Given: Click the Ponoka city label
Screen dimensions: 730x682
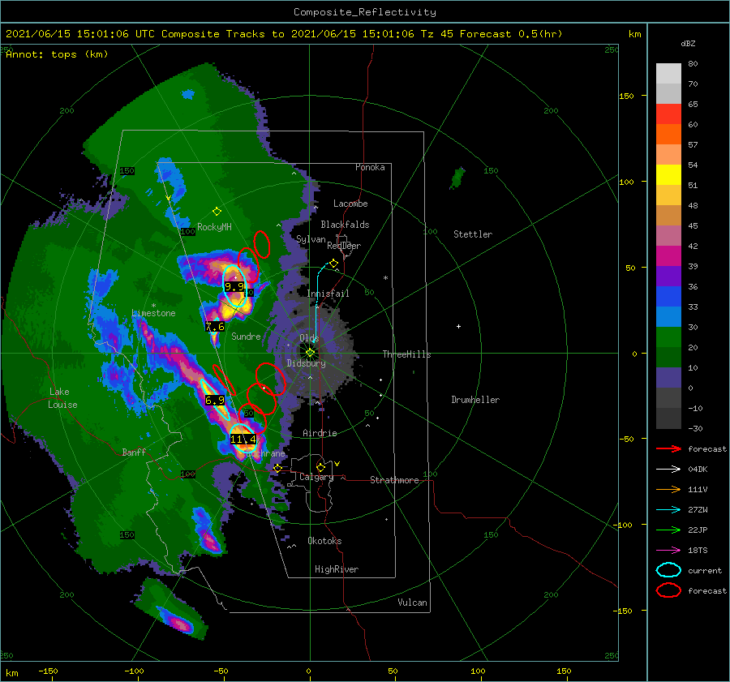Looking at the screenshot, I should click(x=370, y=167).
